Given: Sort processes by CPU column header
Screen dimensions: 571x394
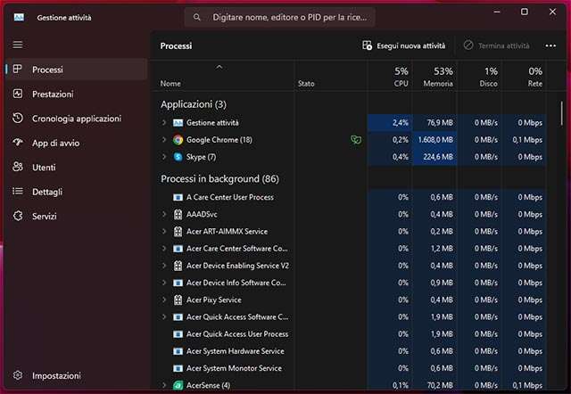Looking at the screenshot, I should [401, 77].
